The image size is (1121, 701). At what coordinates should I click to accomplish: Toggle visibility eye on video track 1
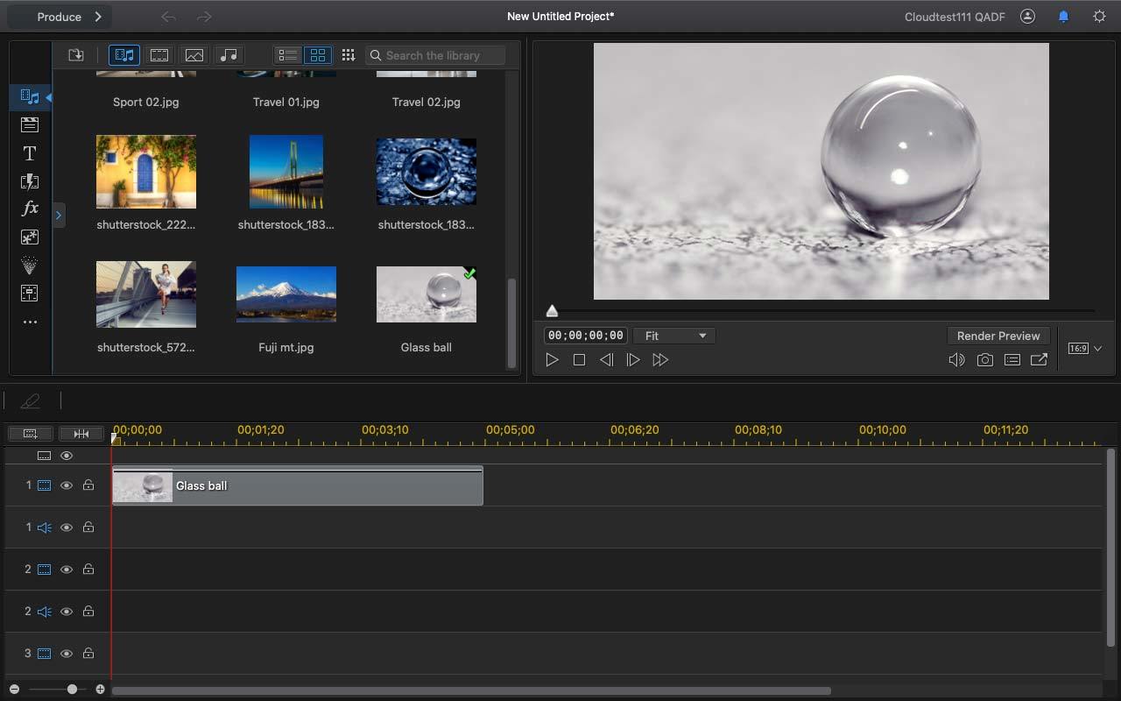click(x=67, y=485)
